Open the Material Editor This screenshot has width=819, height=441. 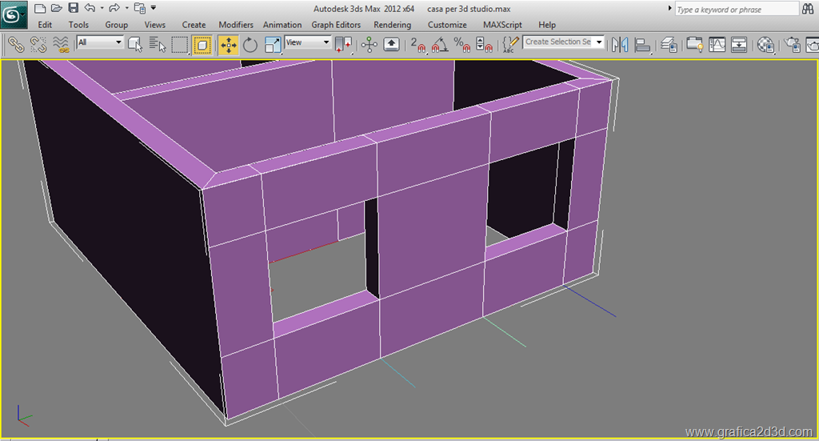tap(766, 45)
